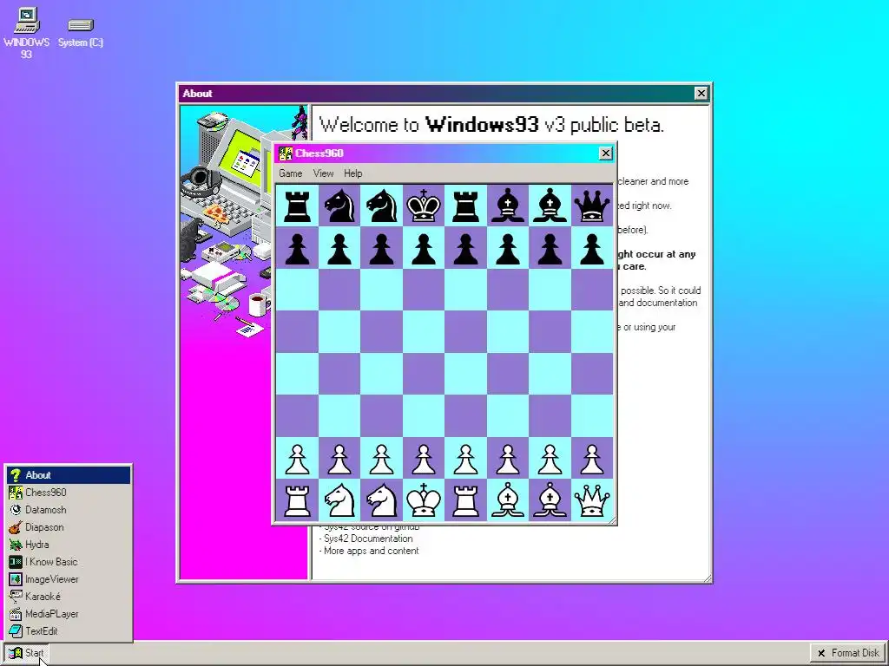
Task: Select the black pawn in front of king
Action: 424,248
